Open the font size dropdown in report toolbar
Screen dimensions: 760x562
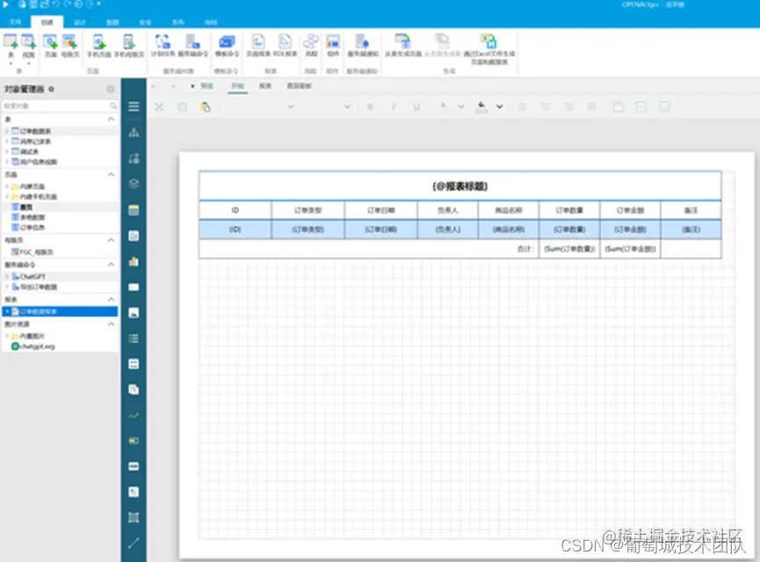[348, 106]
